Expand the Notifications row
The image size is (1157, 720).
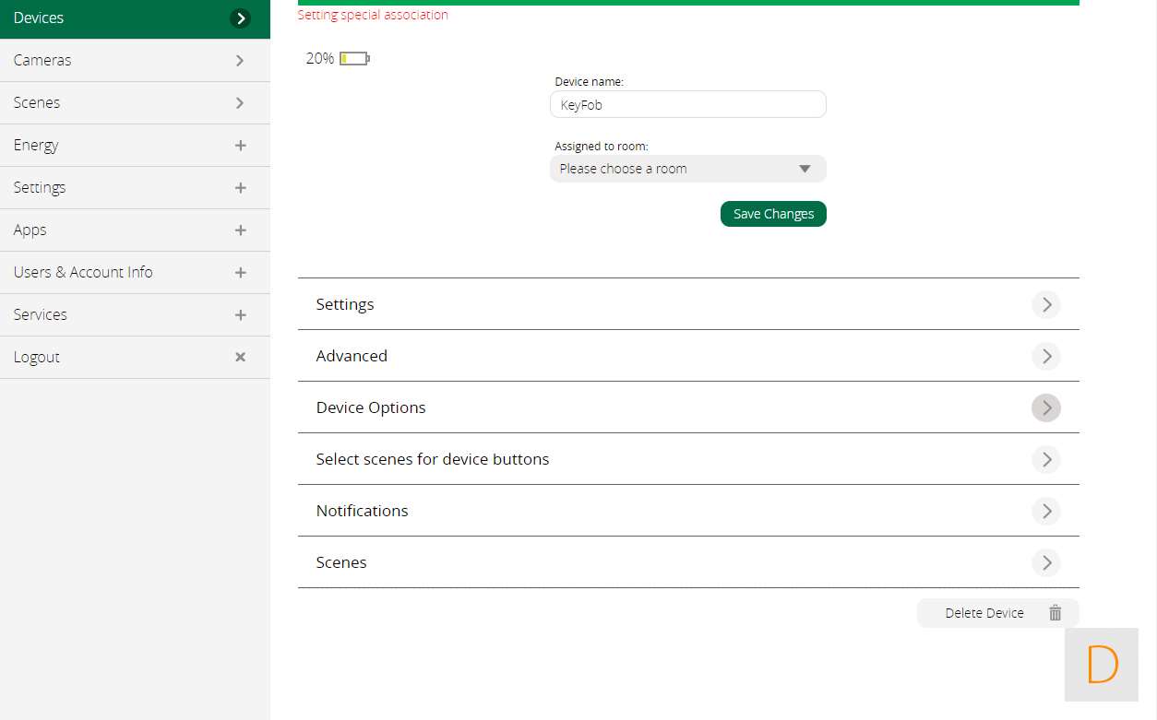1045,511
